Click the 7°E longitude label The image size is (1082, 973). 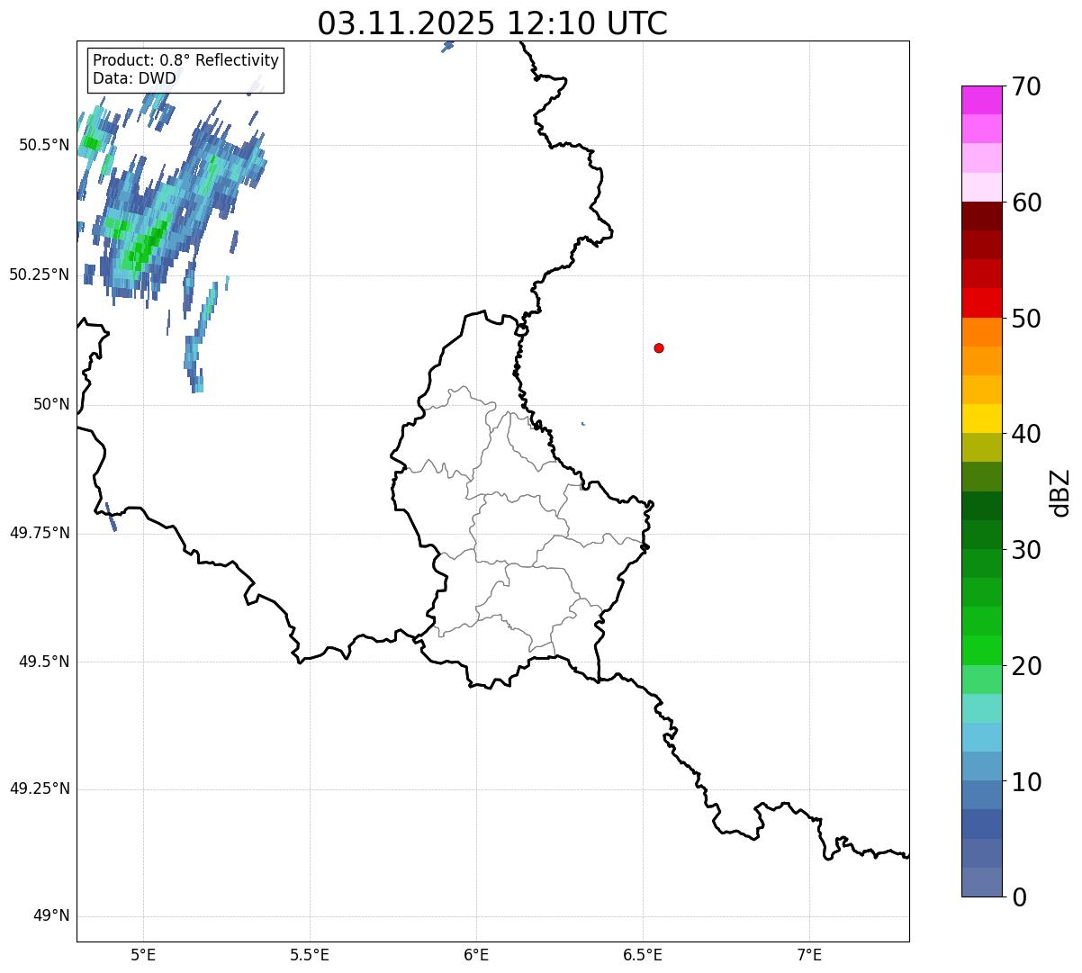point(810,956)
